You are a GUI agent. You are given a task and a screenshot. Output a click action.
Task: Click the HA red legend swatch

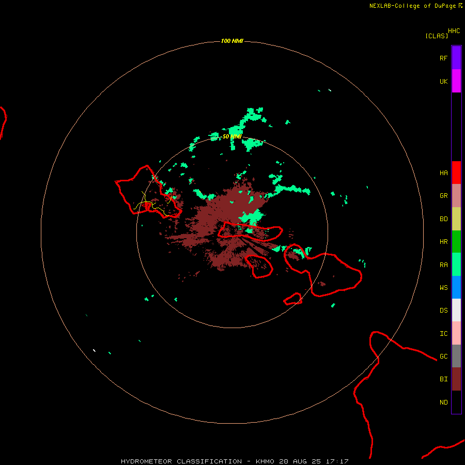click(456, 173)
